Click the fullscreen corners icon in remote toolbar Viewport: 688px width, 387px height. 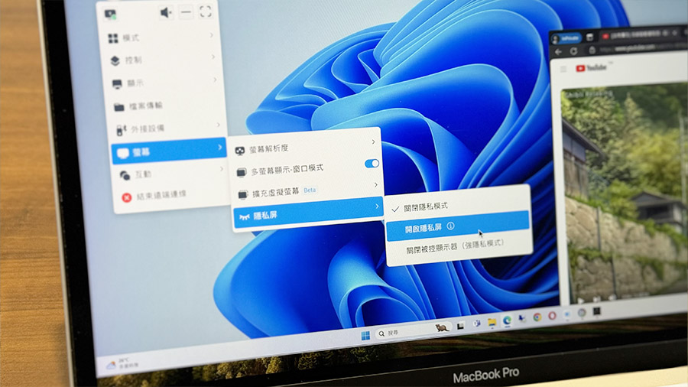[x=206, y=11]
